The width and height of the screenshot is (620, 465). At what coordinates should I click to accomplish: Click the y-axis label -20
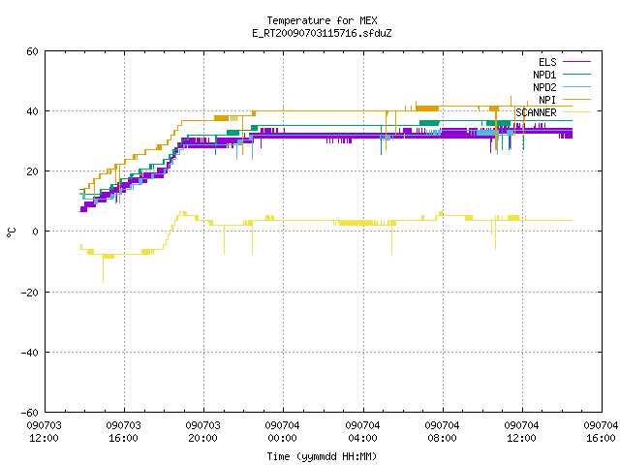(30, 293)
